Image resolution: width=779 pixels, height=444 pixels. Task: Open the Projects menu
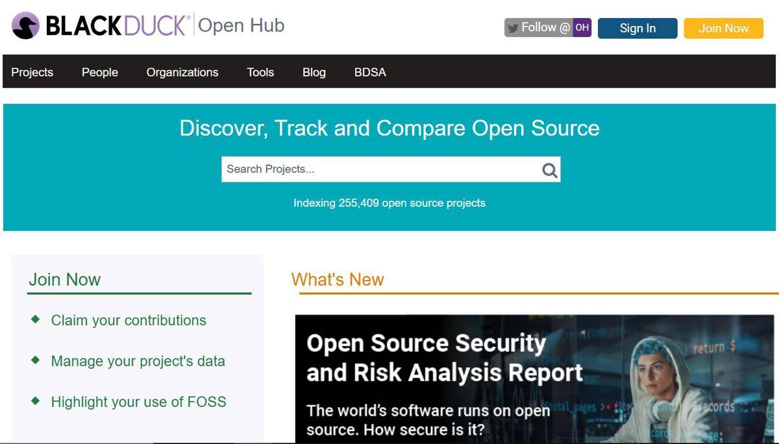click(32, 73)
